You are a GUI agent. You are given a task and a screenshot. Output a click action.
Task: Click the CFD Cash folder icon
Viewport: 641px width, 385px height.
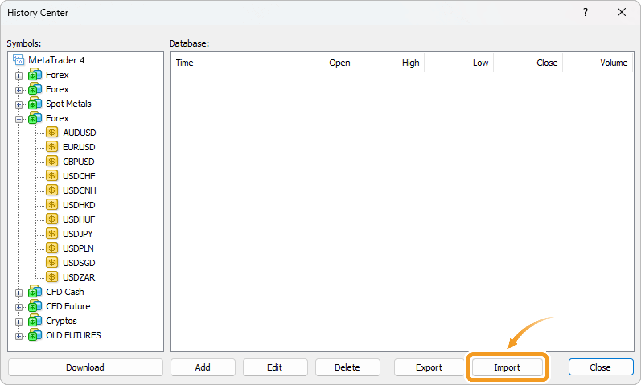[x=35, y=292]
